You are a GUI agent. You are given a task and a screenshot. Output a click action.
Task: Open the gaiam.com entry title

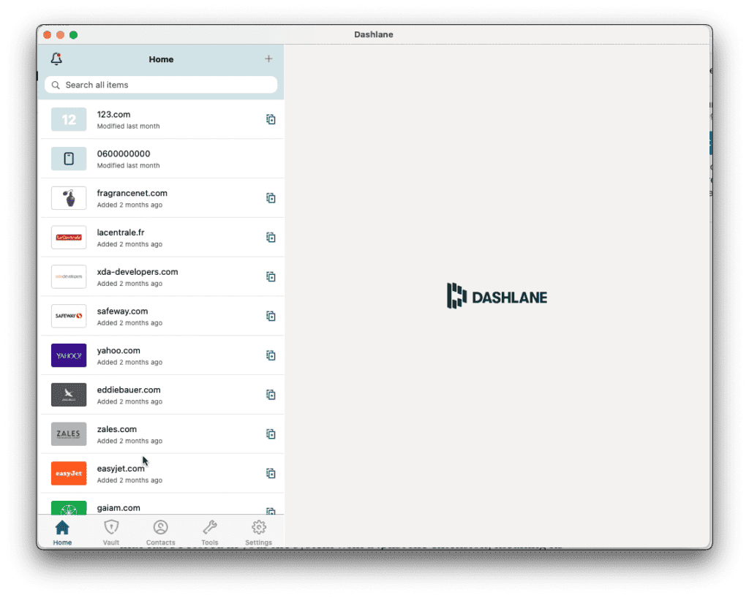tap(118, 508)
